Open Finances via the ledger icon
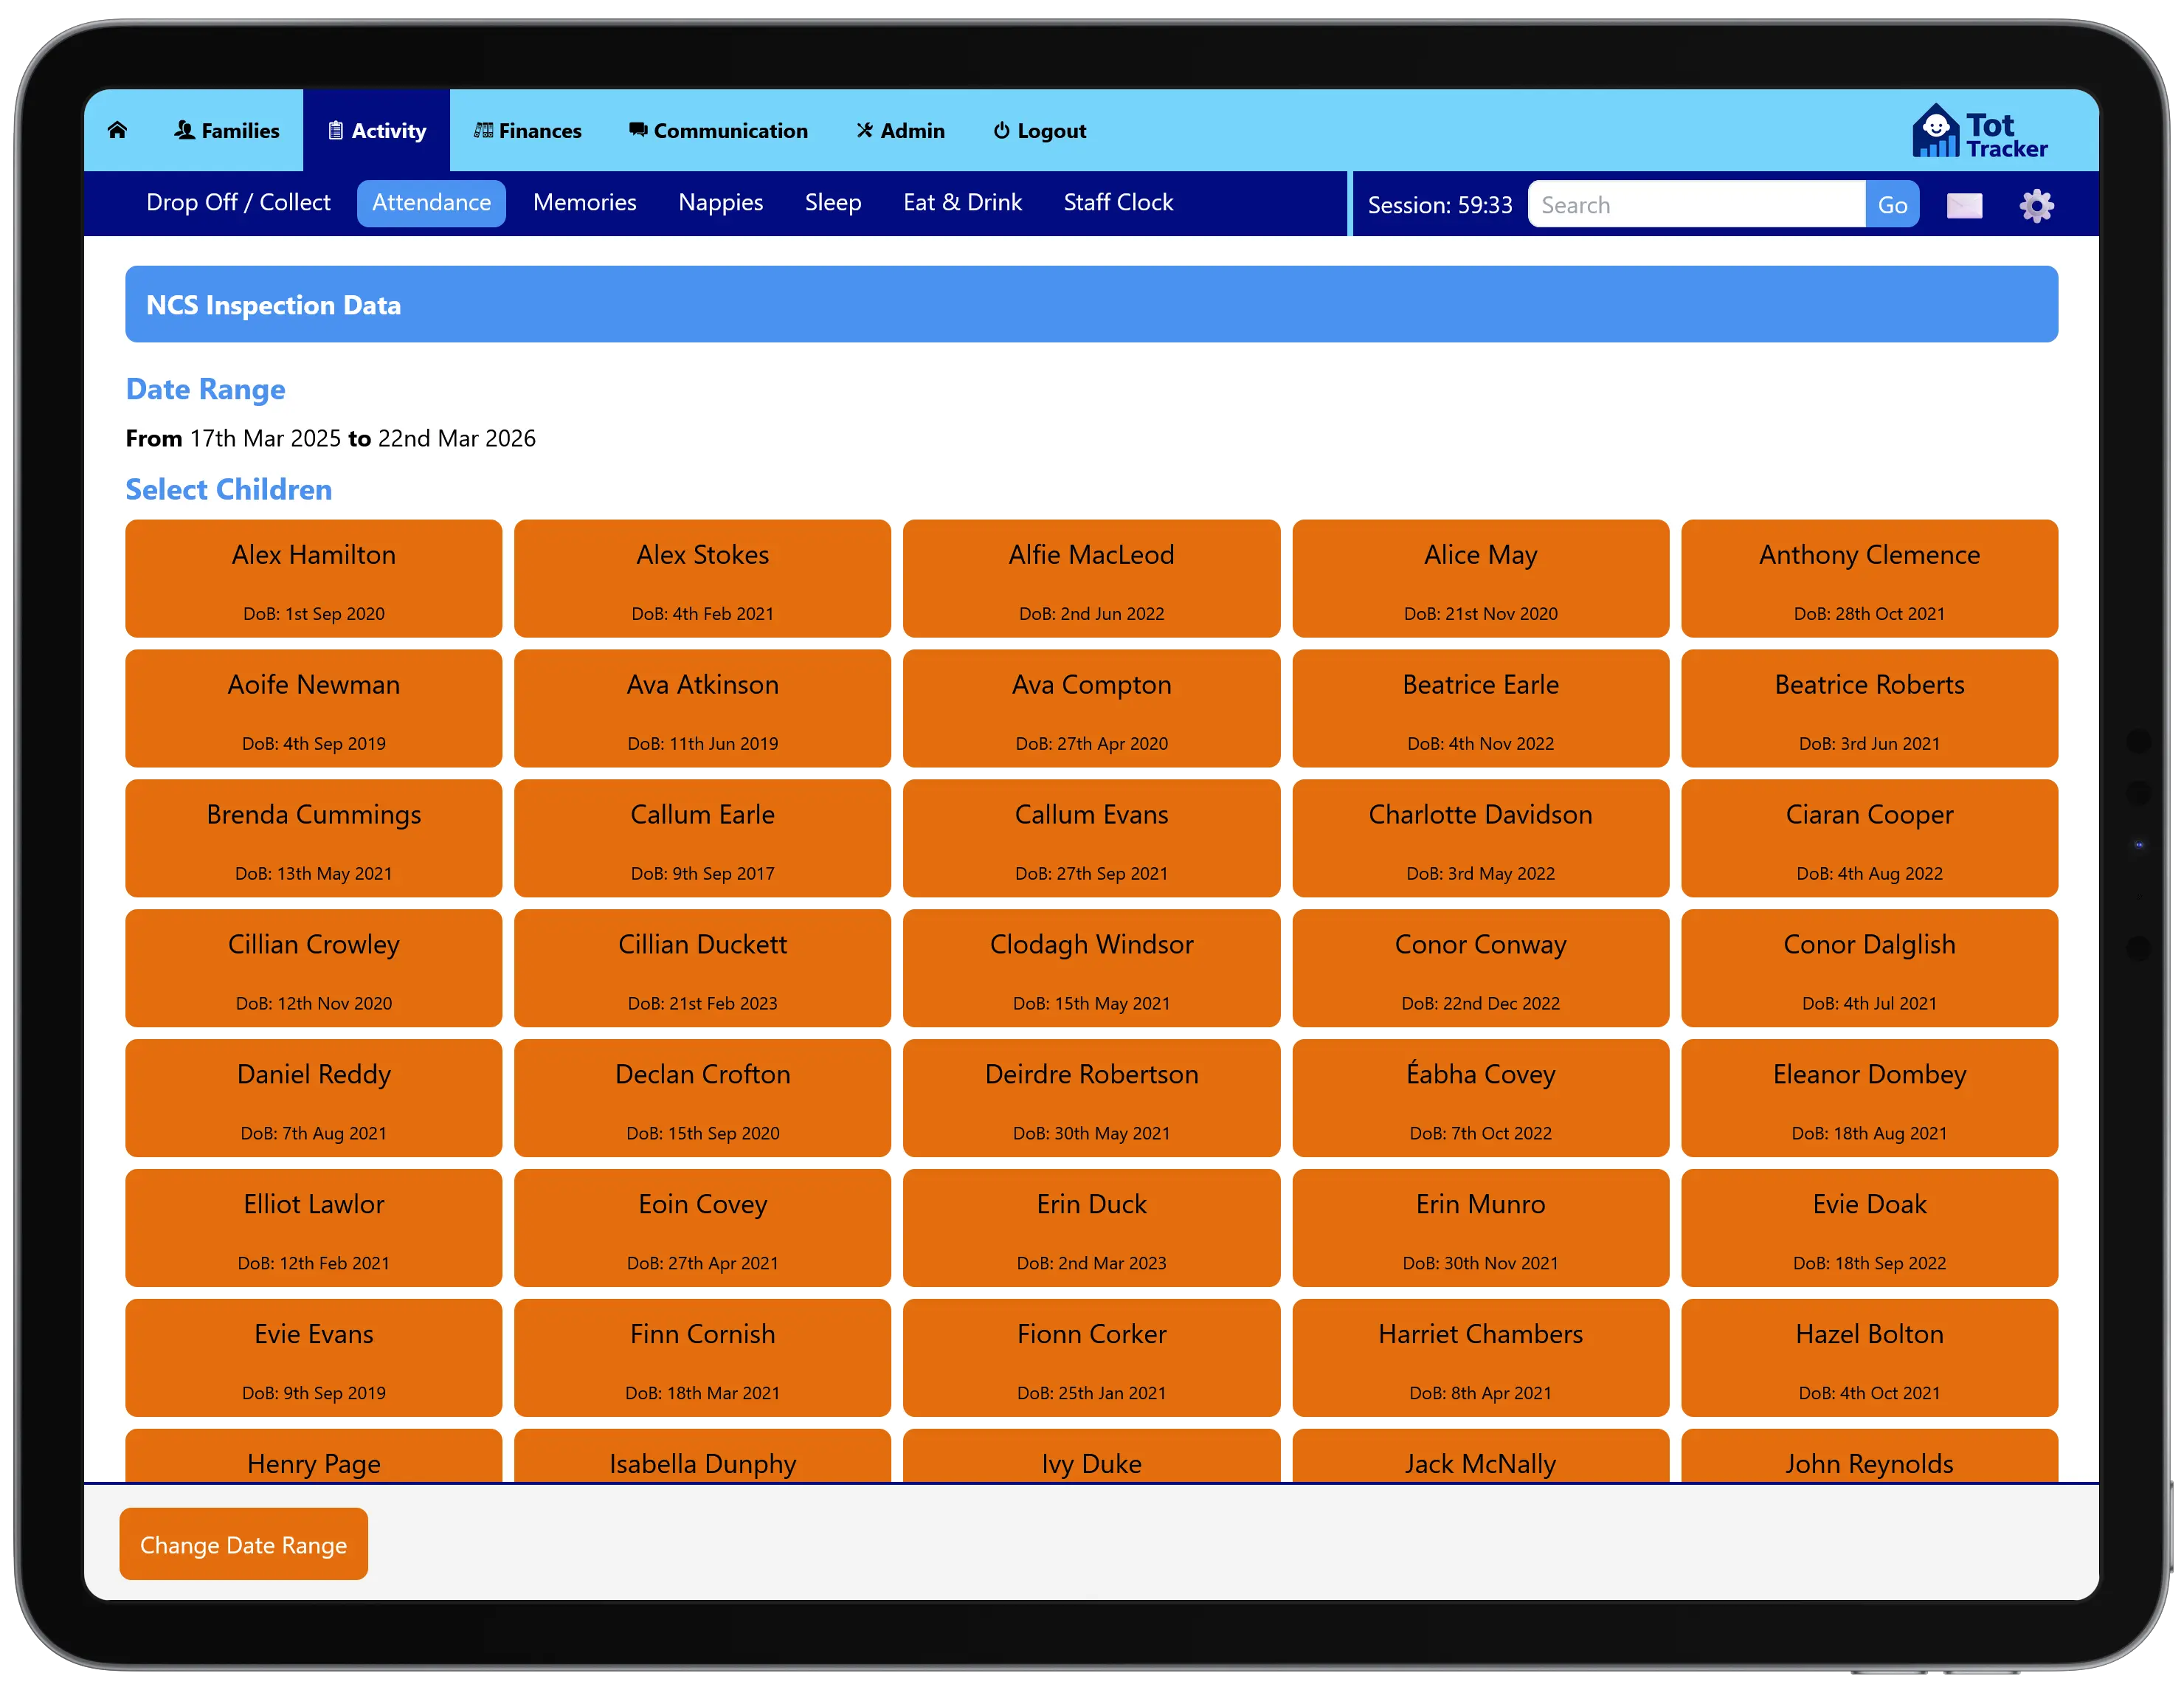2184x1690 pixels. [x=484, y=130]
